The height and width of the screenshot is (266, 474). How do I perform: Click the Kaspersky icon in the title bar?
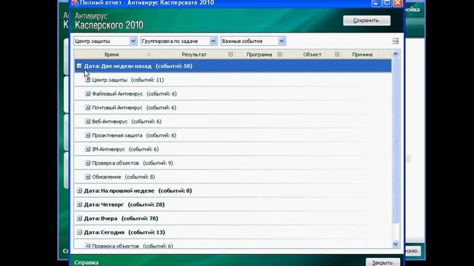[x=75, y=3]
